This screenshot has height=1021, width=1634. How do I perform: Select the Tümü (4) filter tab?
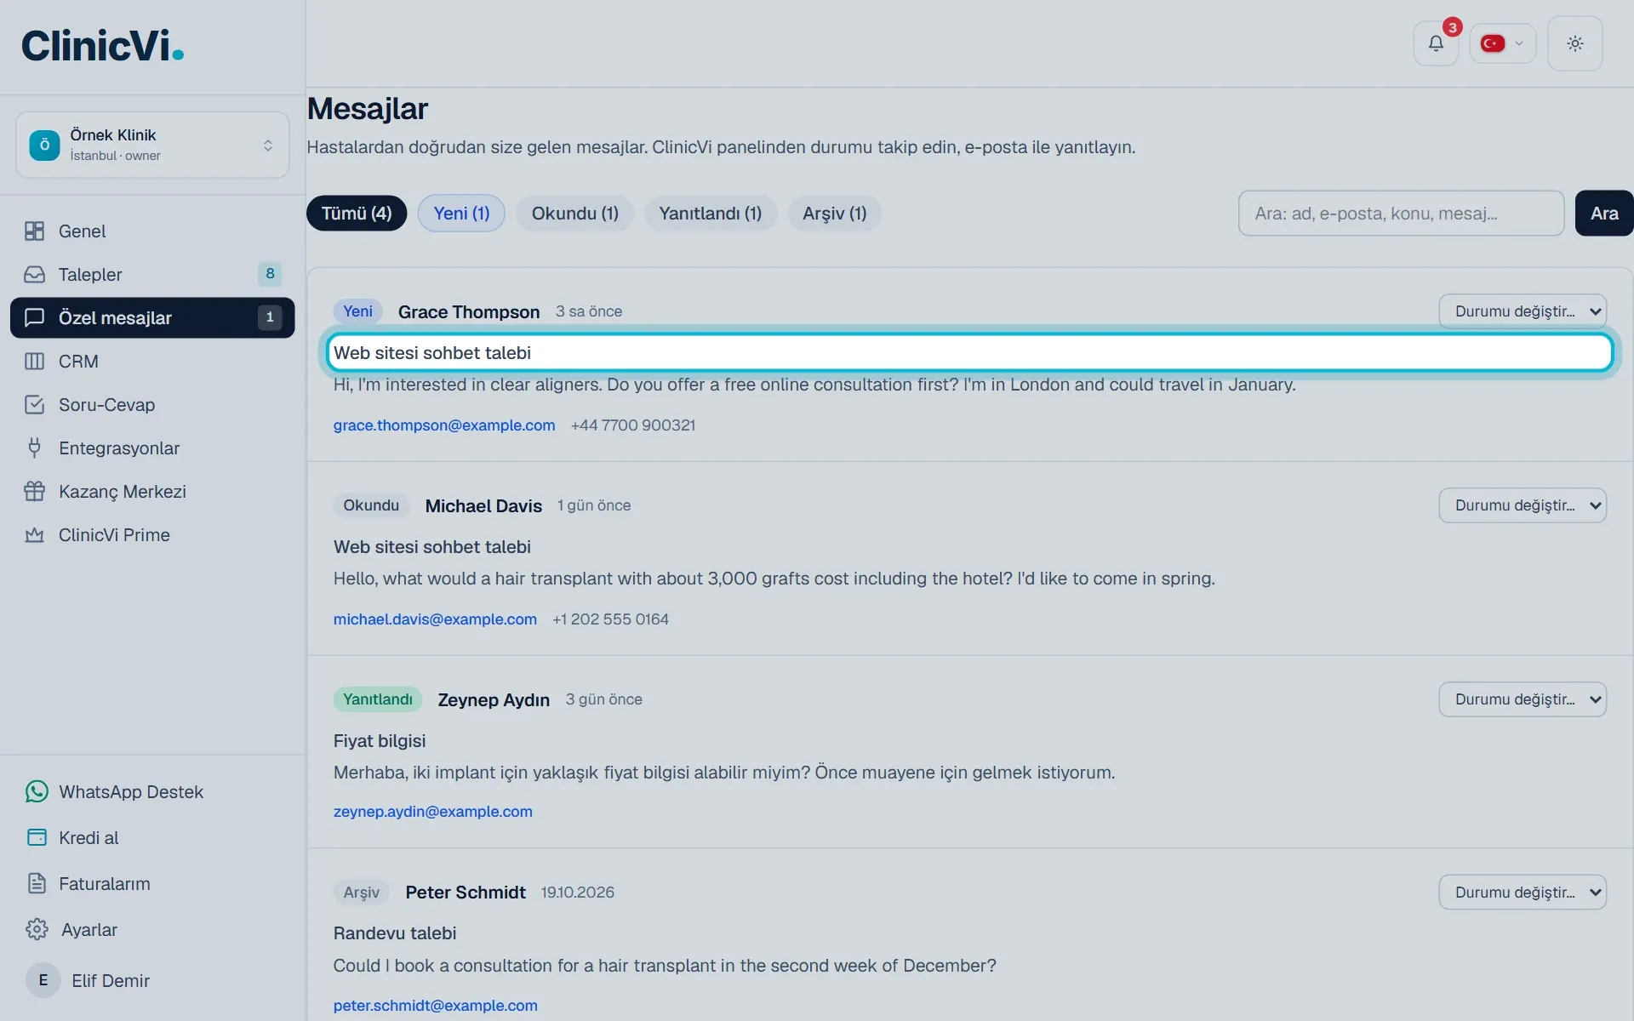(357, 214)
